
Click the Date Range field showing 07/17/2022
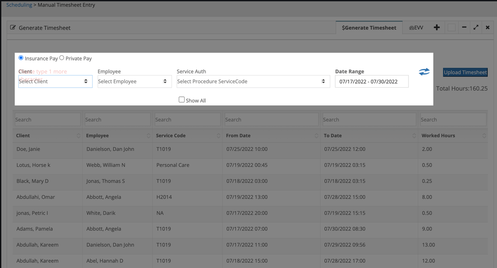[372, 82]
